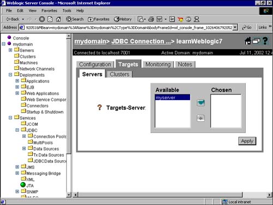Switch to the Clusters sub-tab
This screenshot has height=205, width=273.
tap(120, 74)
